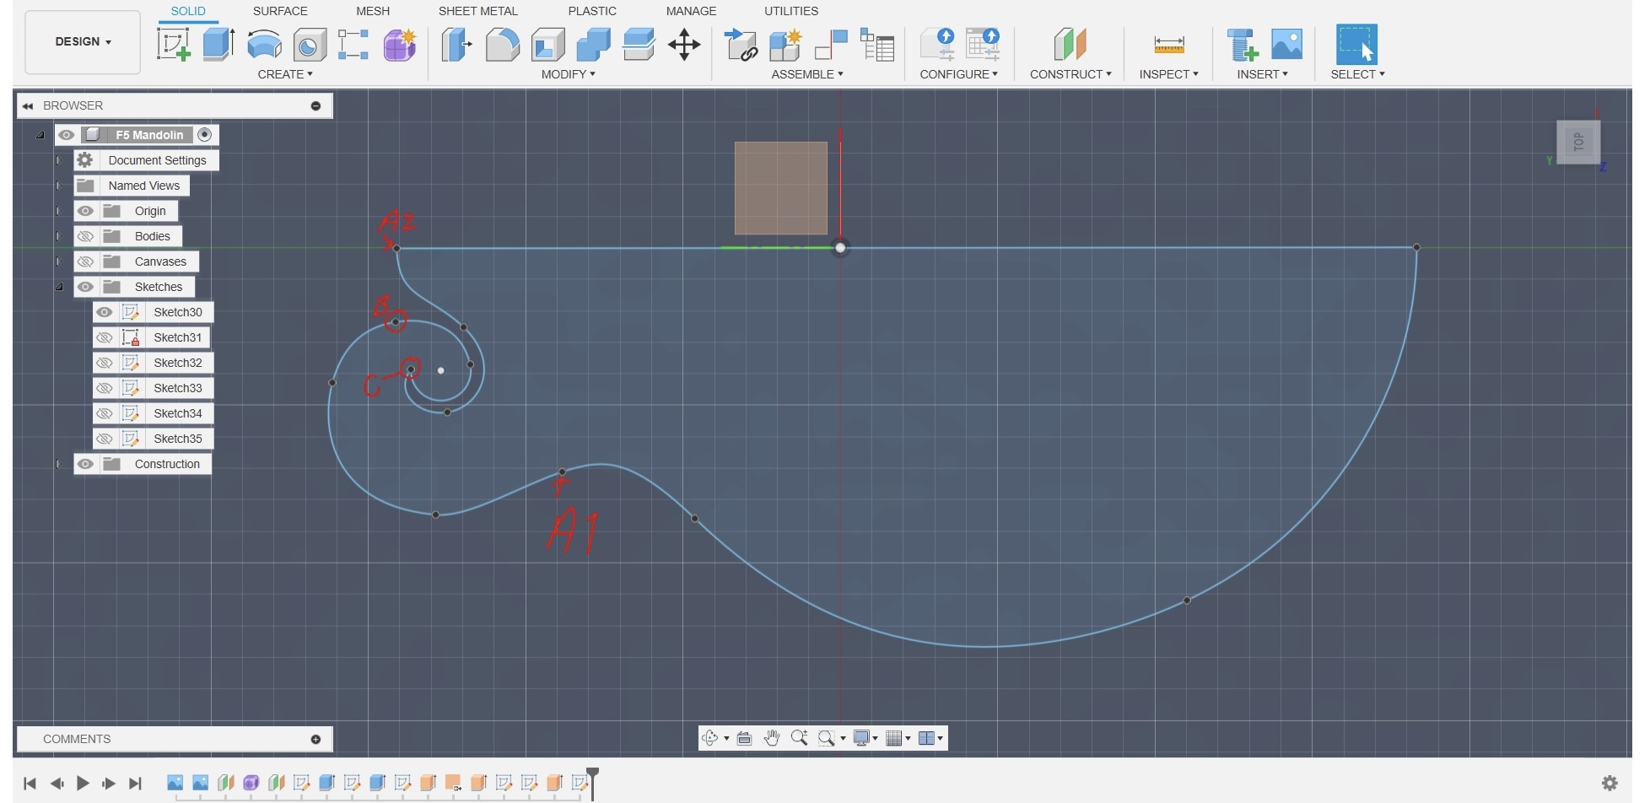Open the CREATE dropdown menu

[285, 74]
